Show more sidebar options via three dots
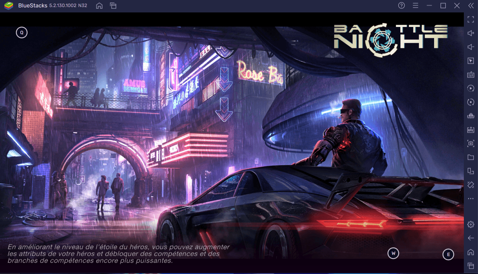The image size is (478, 274). click(x=471, y=199)
